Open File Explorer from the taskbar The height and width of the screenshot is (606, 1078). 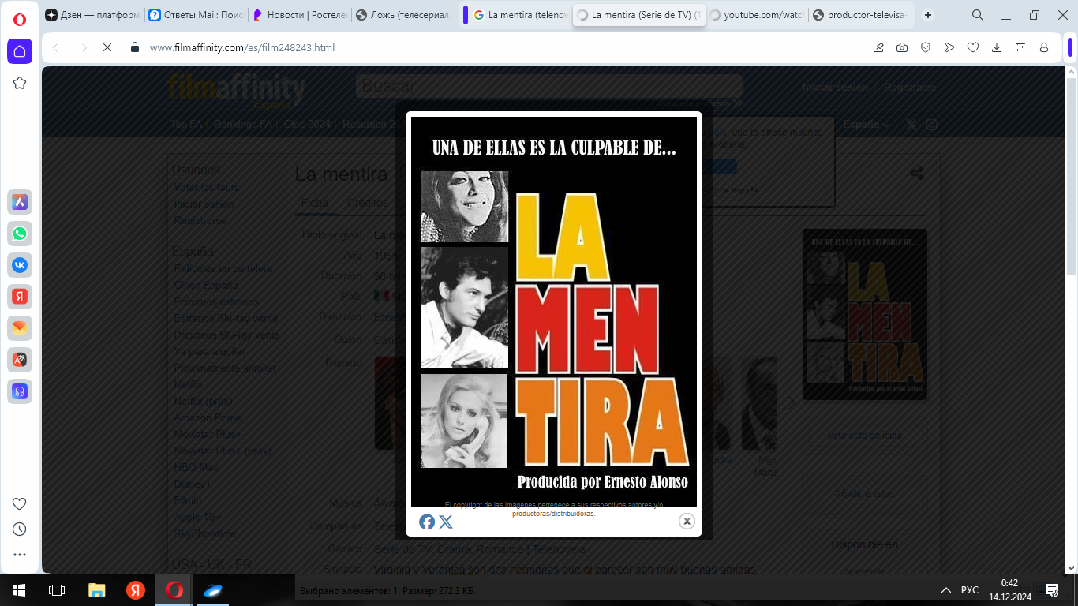pyautogui.click(x=96, y=590)
